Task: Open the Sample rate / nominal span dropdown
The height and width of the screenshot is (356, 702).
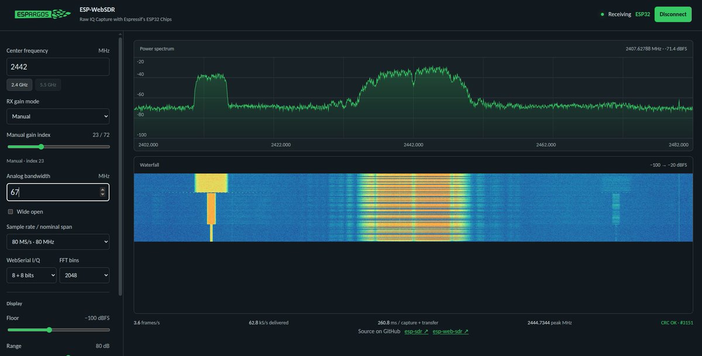Action: click(58, 242)
